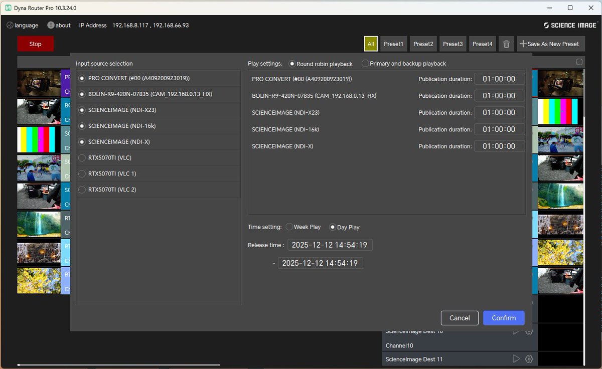Viewport: 602px width, 369px height.
Task: Edit PRO CONVERT publication duration field
Action: (499, 79)
